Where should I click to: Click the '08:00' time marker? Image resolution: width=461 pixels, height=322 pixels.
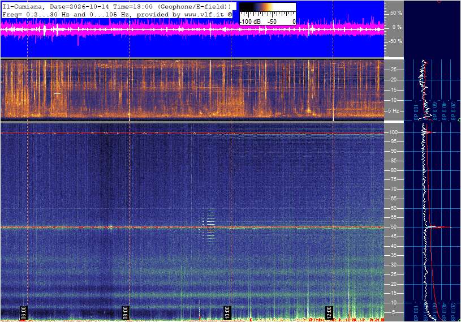[x=125, y=312]
